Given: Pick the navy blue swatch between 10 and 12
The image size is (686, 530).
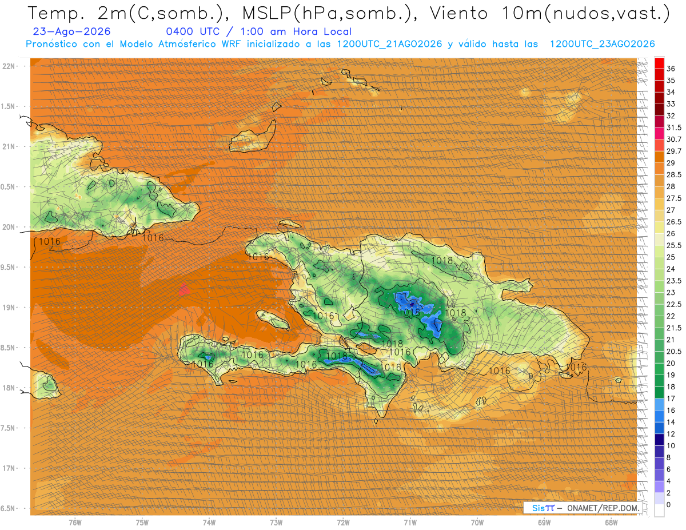Looking at the screenshot, I should click(x=659, y=440).
